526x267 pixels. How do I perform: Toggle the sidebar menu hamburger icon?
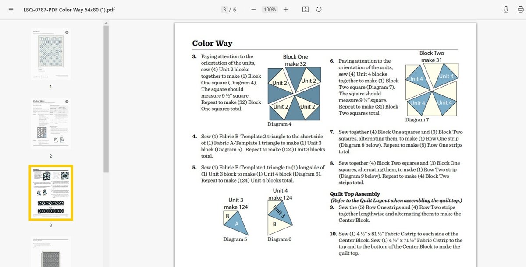point(11,10)
